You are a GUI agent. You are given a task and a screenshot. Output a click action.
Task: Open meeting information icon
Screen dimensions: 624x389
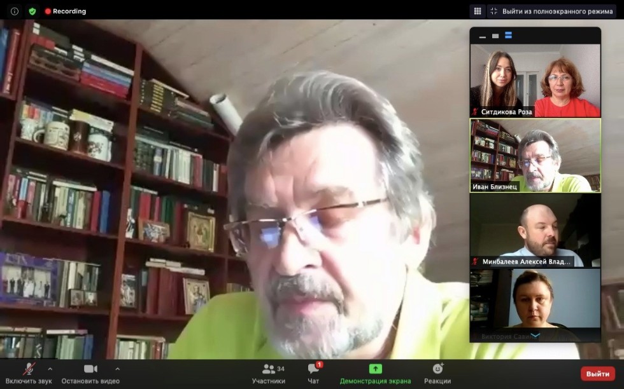(14, 11)
